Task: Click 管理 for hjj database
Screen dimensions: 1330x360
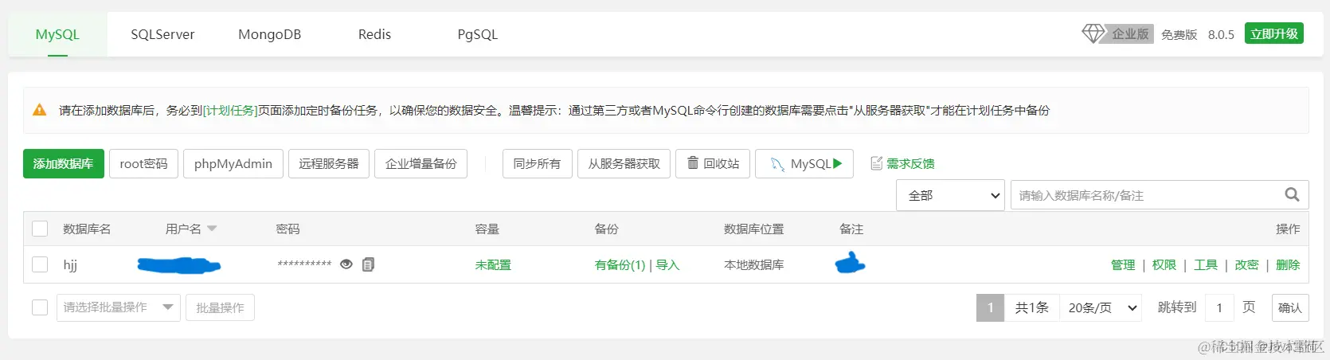Action: 1123,264
